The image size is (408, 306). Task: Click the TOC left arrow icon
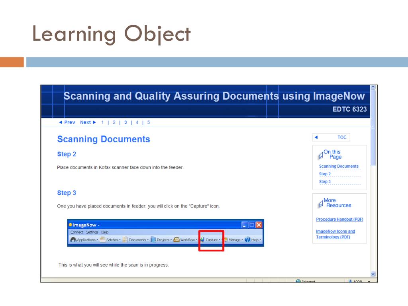click(x=316, y=137)
